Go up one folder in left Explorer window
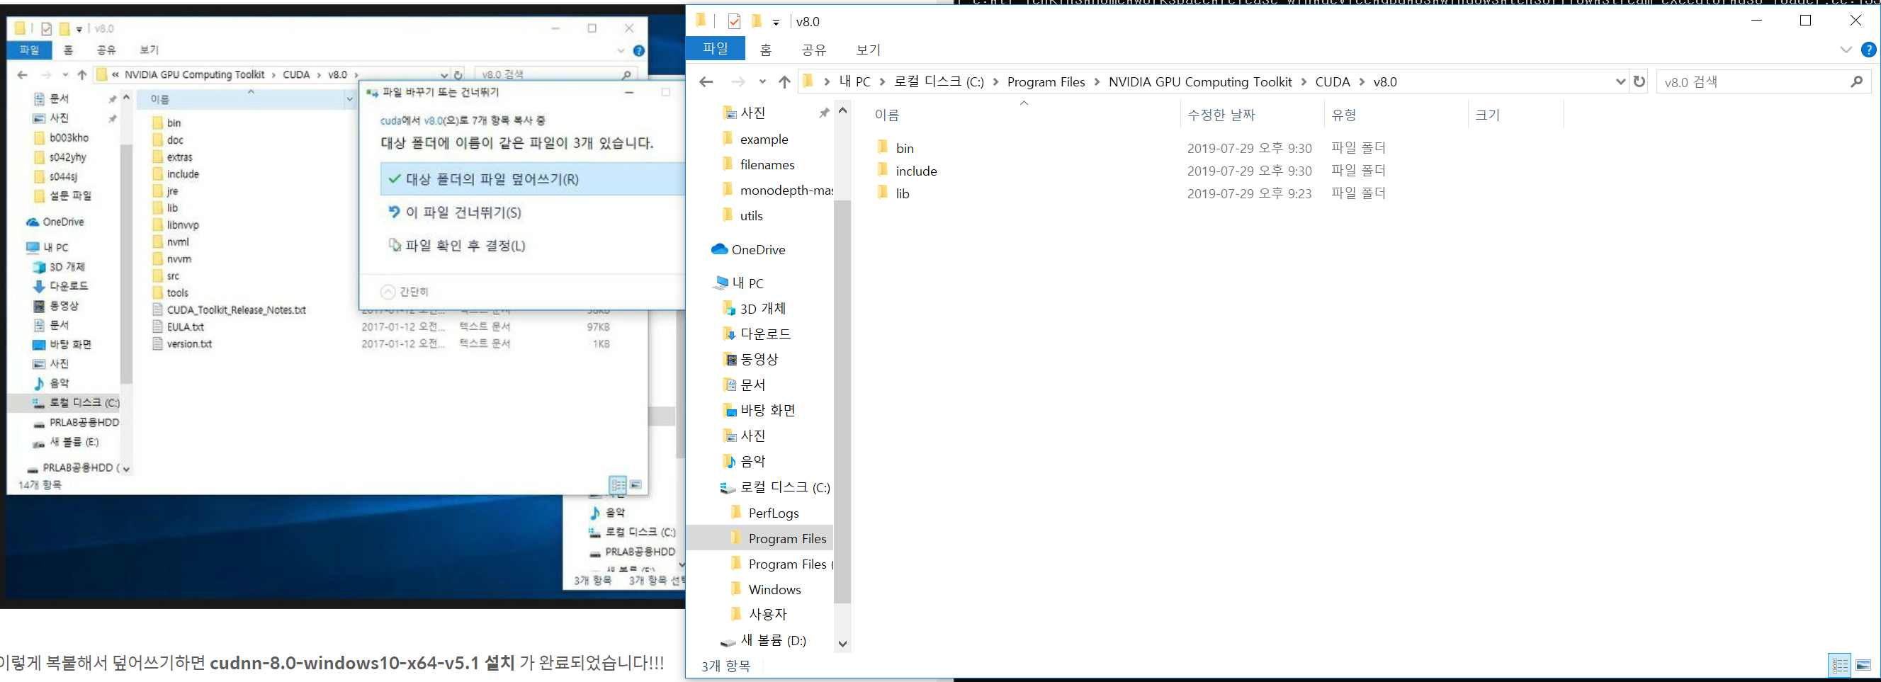 tap(81, 74)
